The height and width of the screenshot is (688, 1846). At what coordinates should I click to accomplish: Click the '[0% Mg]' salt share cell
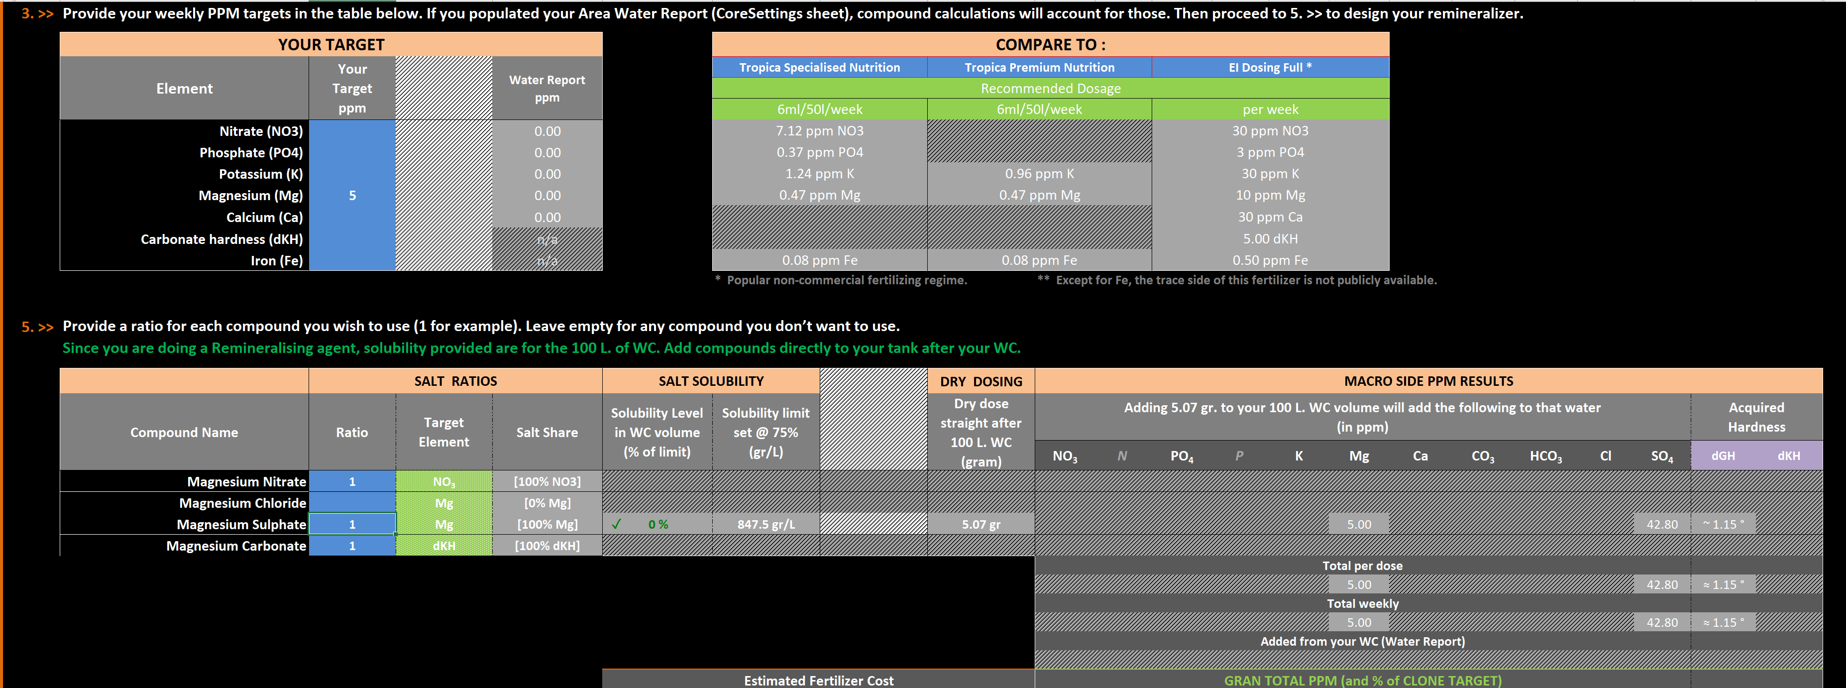click(x=547, y=503)
